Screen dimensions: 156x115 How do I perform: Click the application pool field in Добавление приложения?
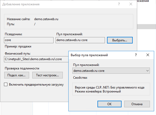(80, 40)
